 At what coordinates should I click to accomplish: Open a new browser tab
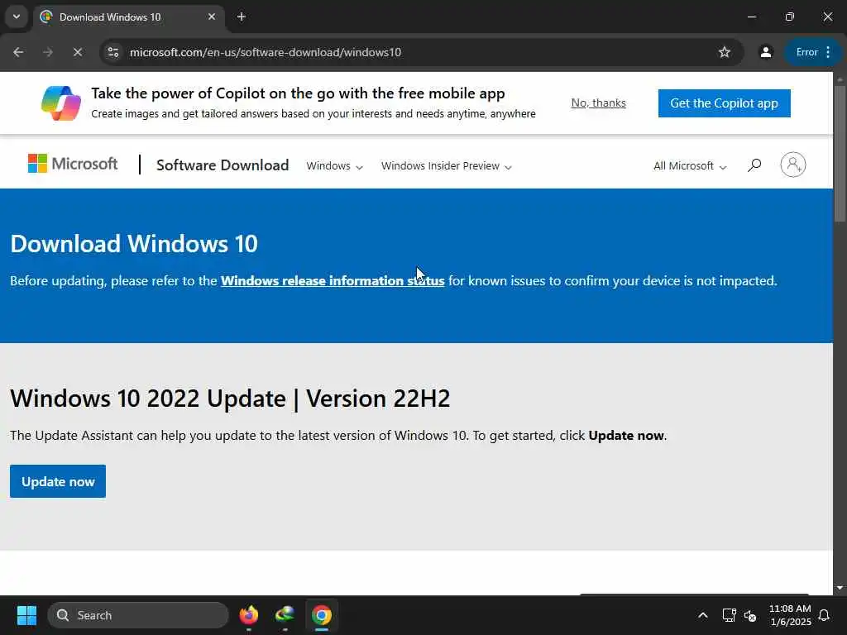[242, 17]
